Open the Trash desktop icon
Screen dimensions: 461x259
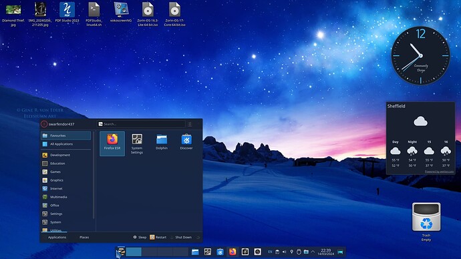pyautogui.click(x=426, y=222)
